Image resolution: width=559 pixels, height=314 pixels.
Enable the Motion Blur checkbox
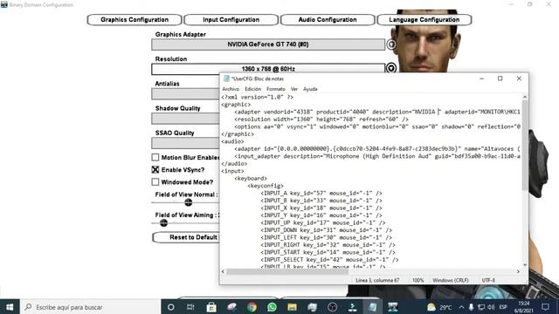(155, 157)
